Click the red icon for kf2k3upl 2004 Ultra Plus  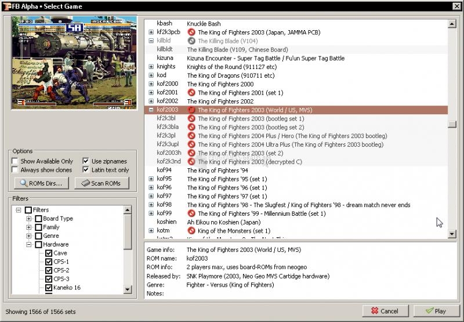tap(191, 144)
